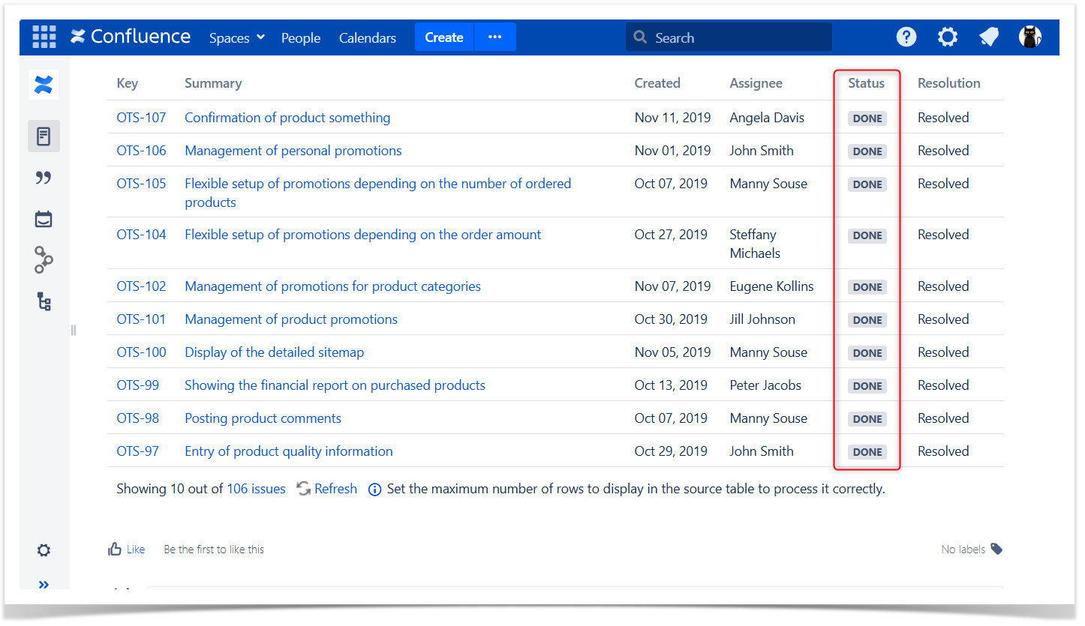Open the Calendar icon in sidebar
Image resolution: width=1085 pixels, height=626 pixels.
44,219
